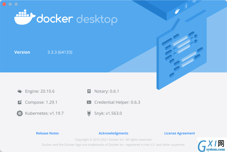Click the Credential Helper card icon

pos(89,102)
